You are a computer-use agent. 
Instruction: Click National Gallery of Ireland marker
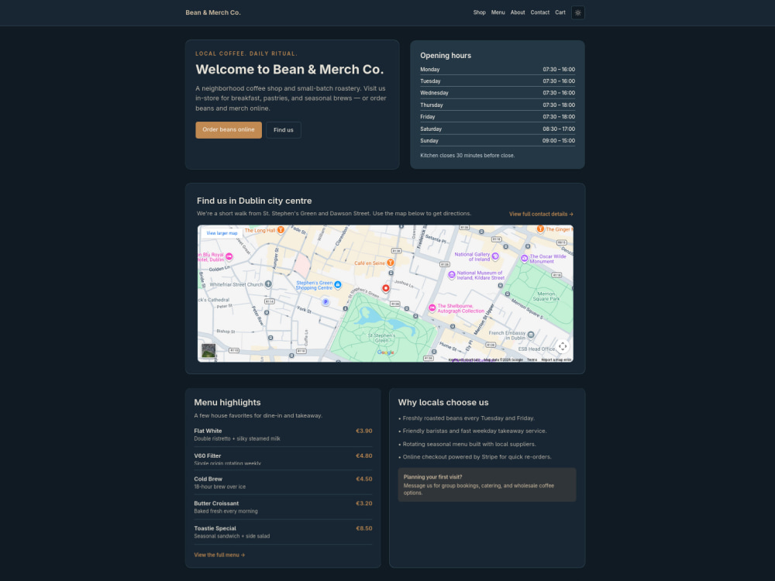coord(495,256)
